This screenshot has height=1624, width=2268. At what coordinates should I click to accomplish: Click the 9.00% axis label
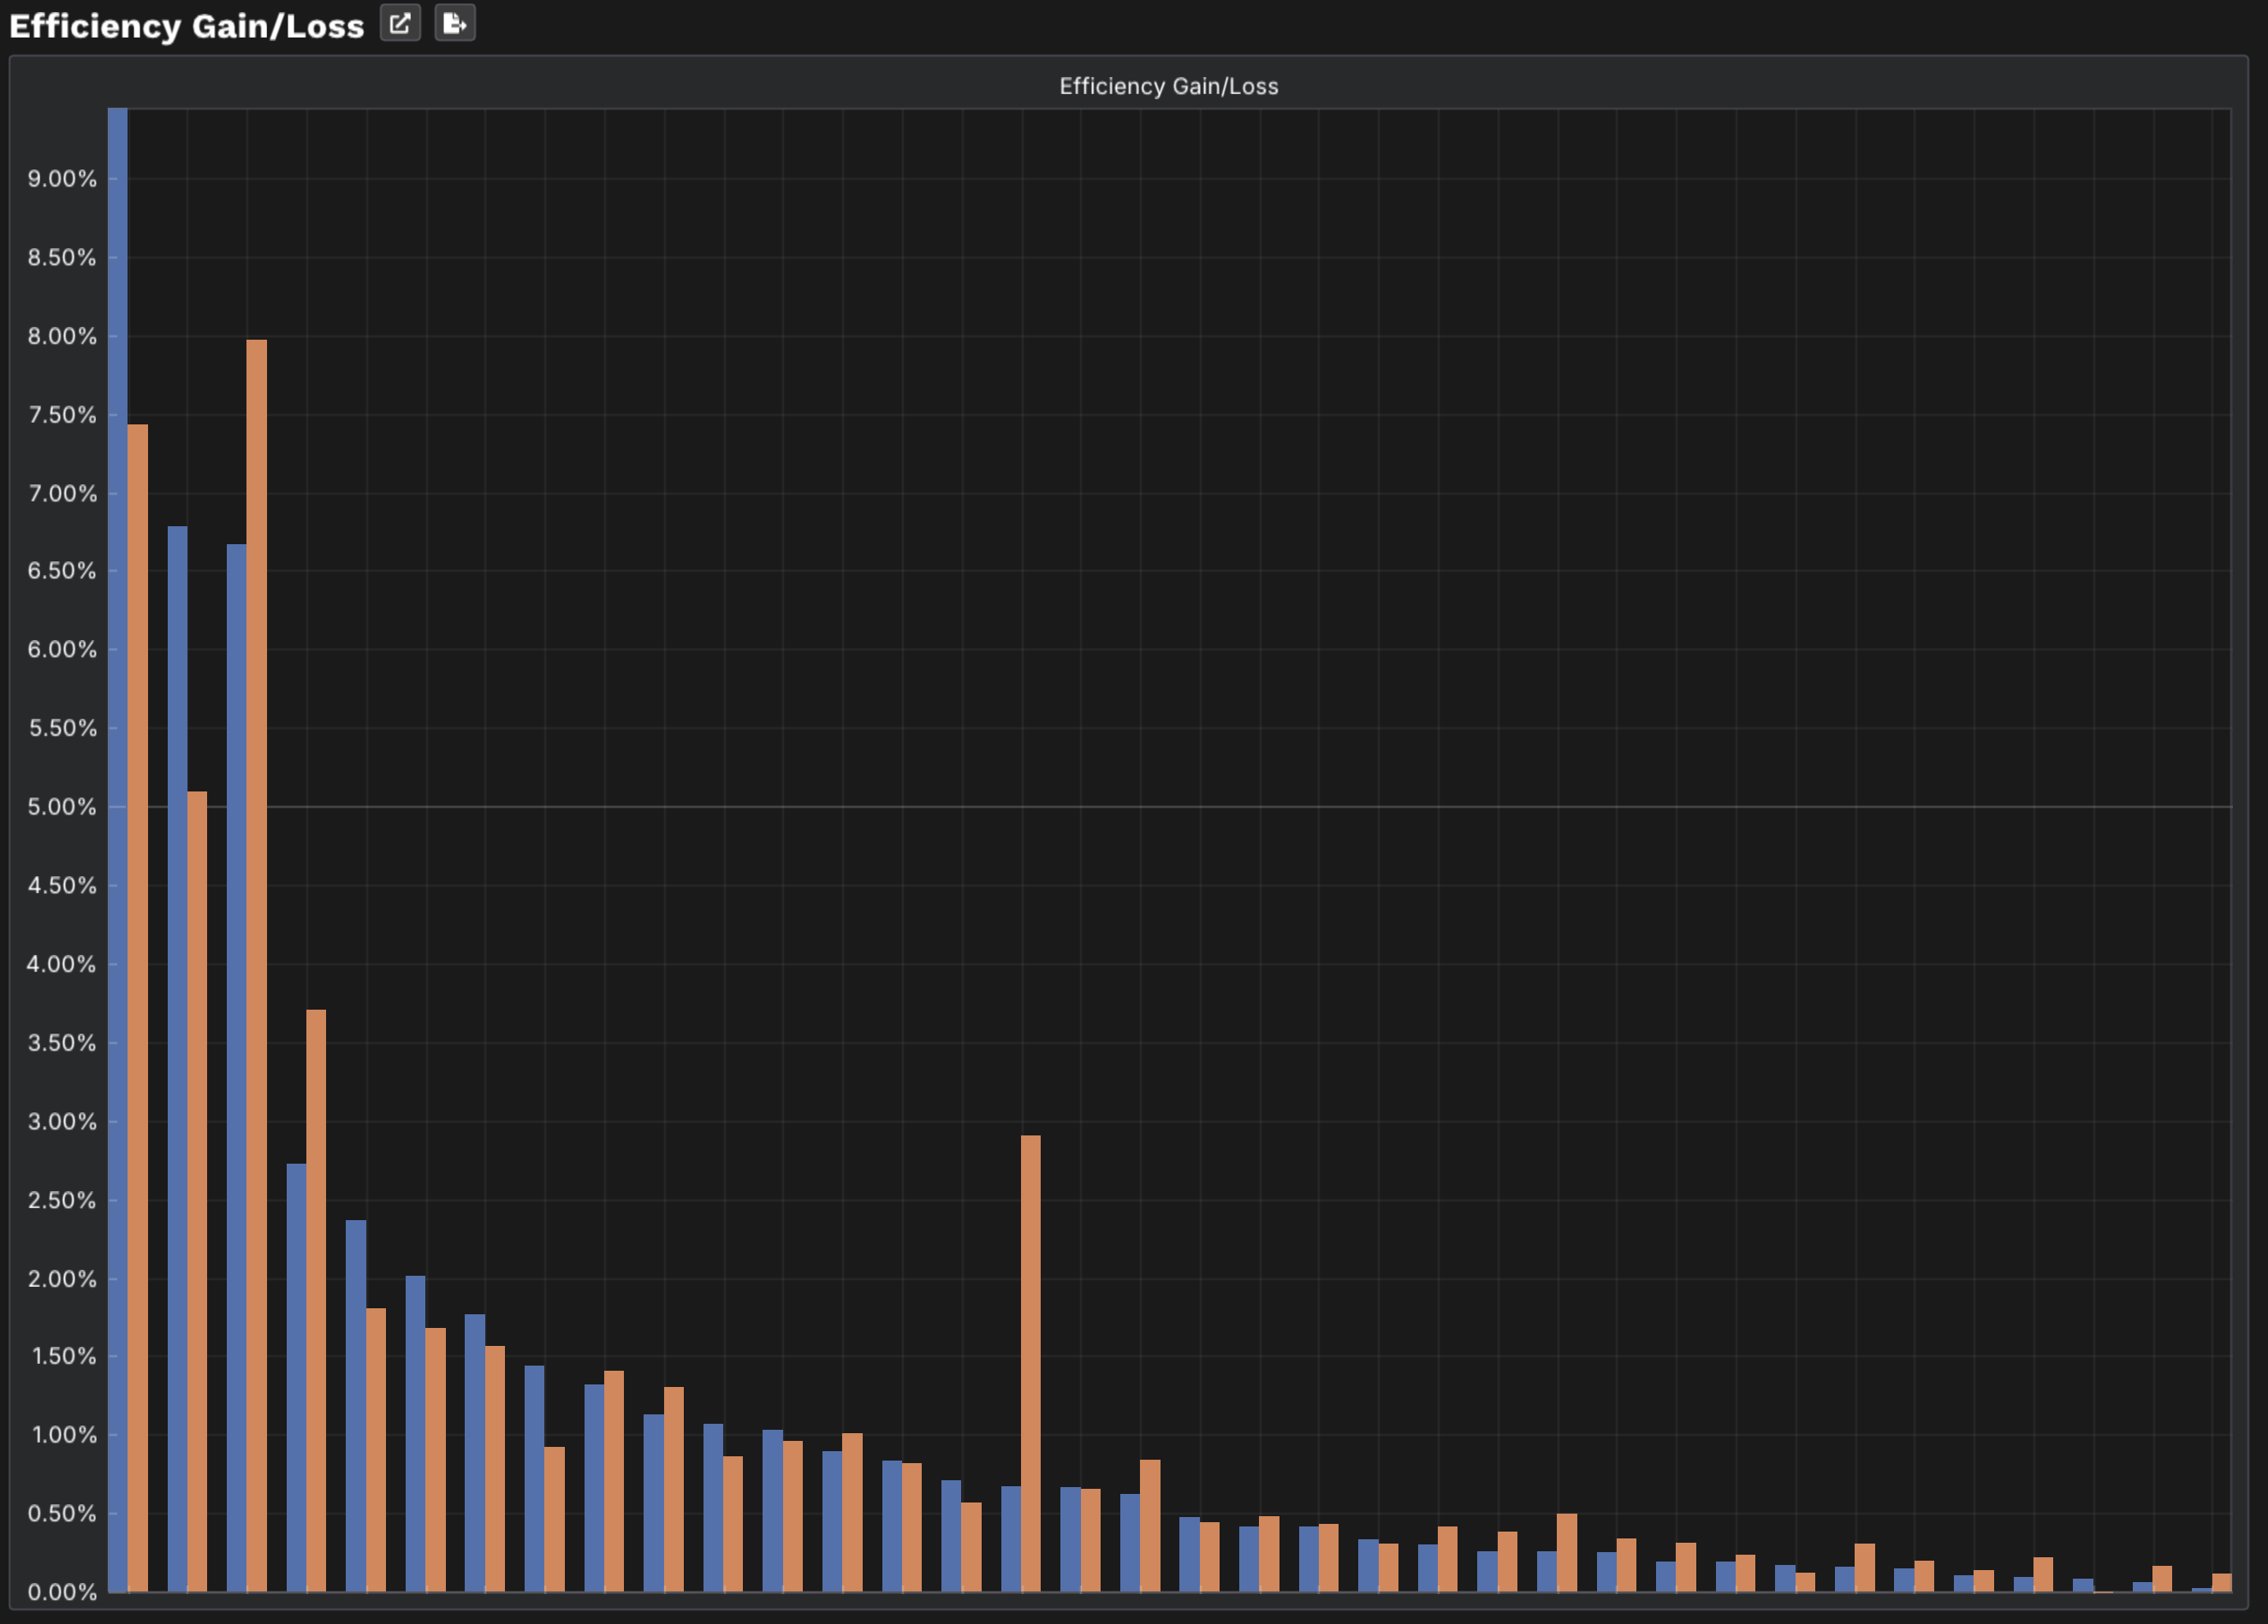[x=62, y=179]
